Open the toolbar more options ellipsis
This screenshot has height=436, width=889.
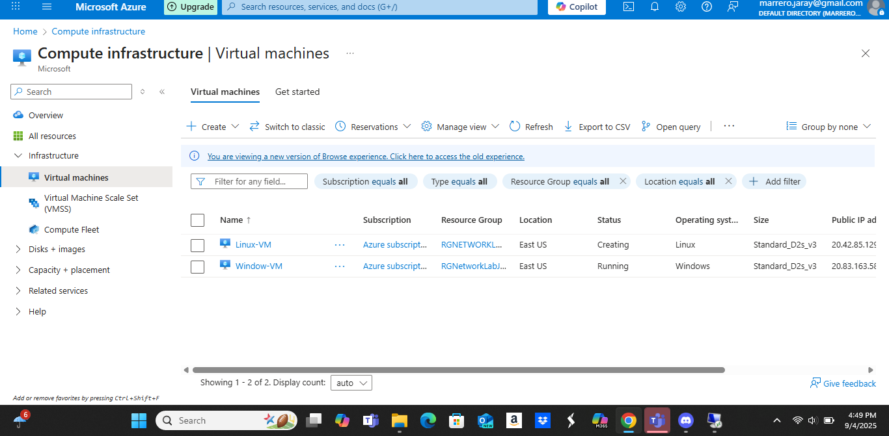click(x=729, y=126)
